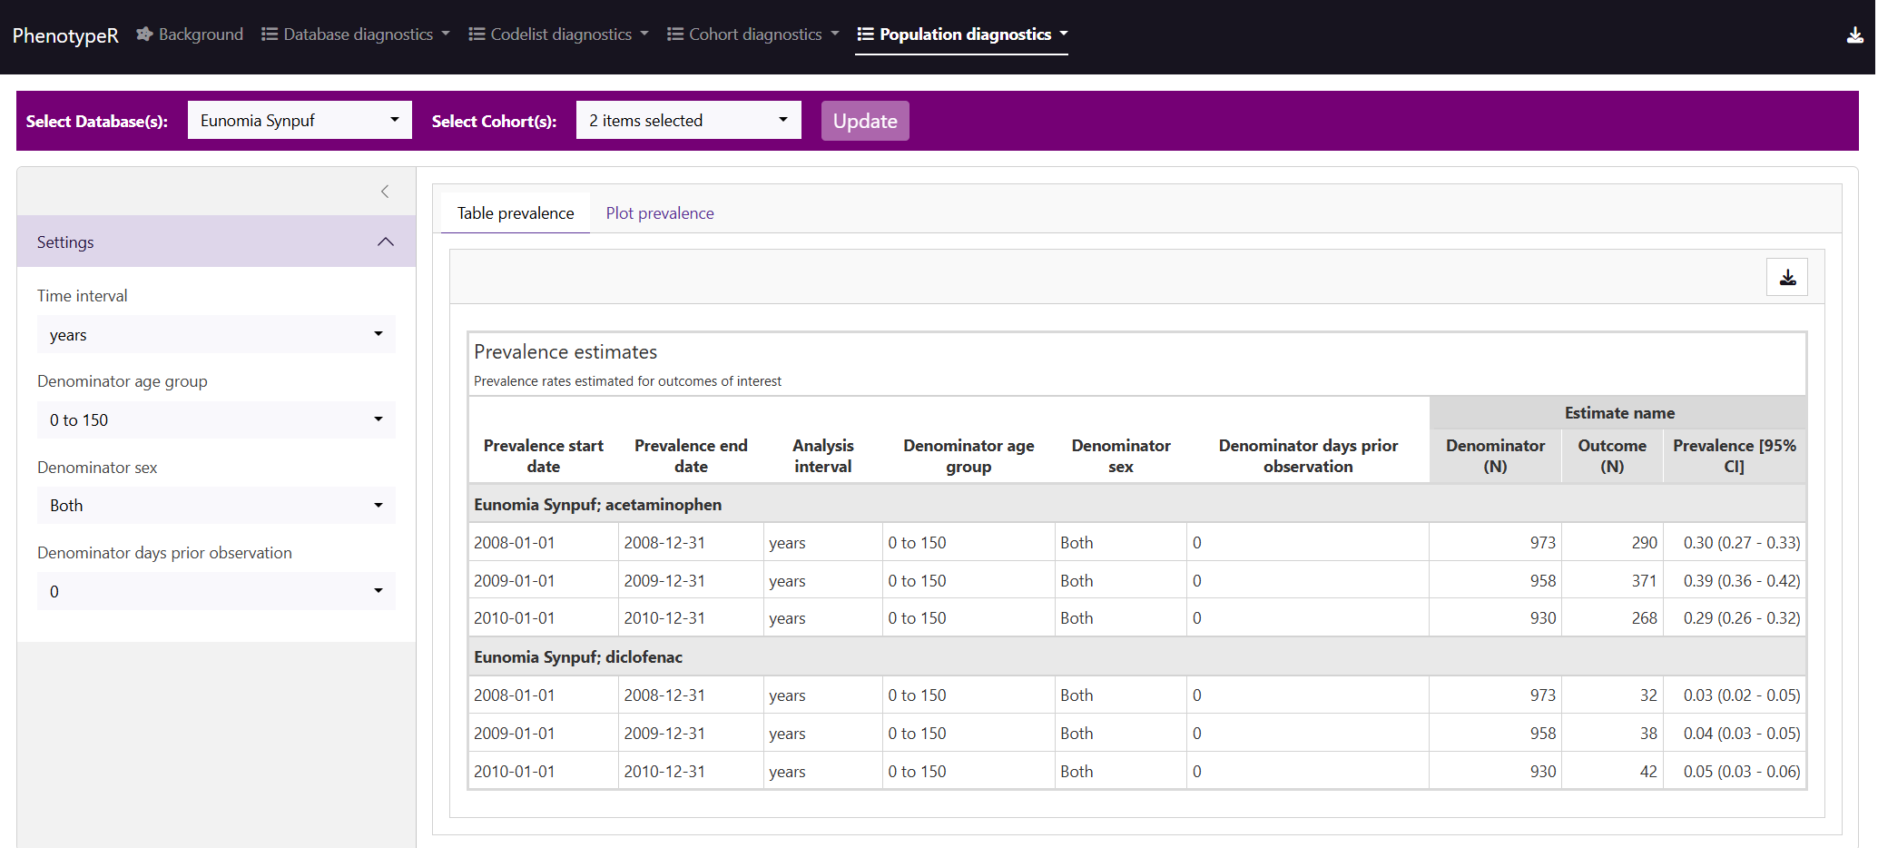Click the Background gear icon
This screenshot has width=1878, height=848.
(x=144, y=35)
